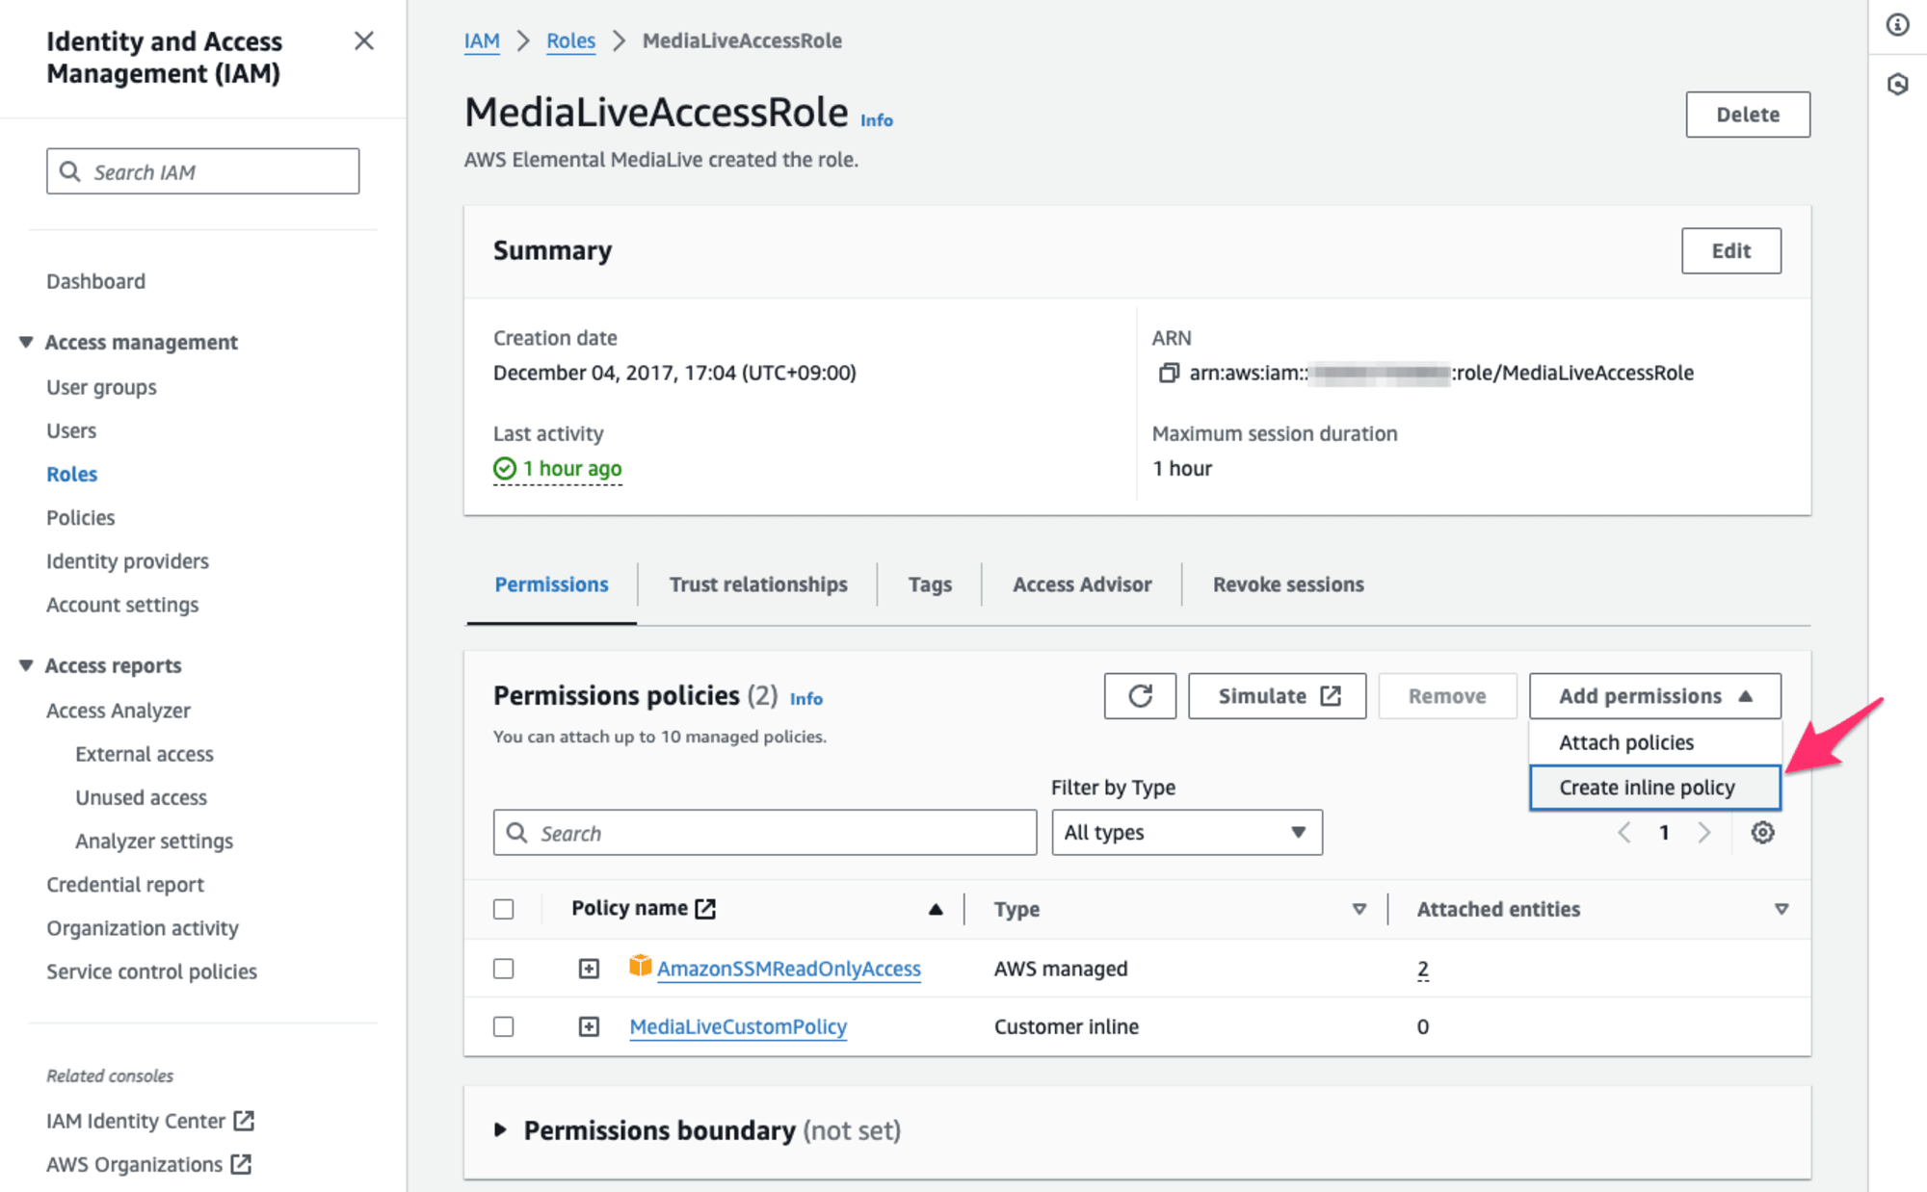Click the green last activity check icon
The height and width of the screenshot is (1192, 1927).
505,469
